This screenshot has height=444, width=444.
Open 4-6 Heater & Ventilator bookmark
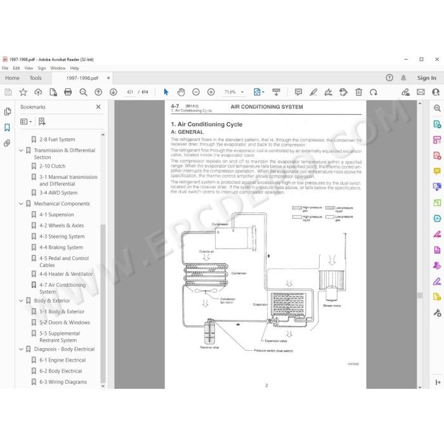coord(66,274)
